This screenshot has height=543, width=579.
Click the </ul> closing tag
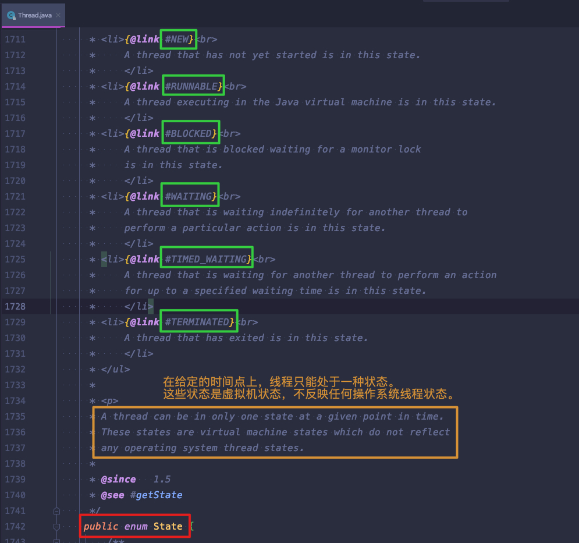pos(116,369)
